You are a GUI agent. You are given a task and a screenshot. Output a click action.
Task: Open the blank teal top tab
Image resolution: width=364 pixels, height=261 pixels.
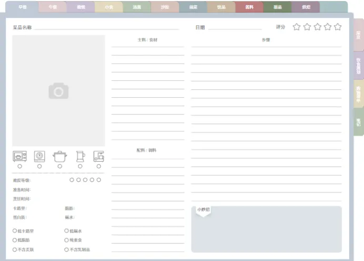[x=334, y=7]
